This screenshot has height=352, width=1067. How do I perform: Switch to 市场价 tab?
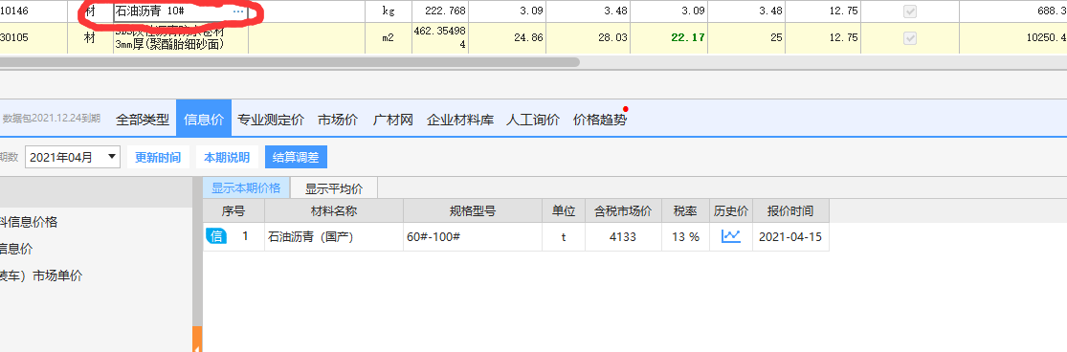[338, 120]
